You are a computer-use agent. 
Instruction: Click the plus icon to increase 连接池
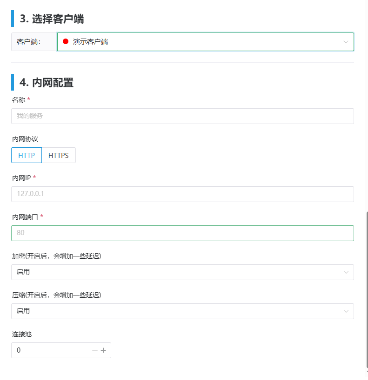103,350
